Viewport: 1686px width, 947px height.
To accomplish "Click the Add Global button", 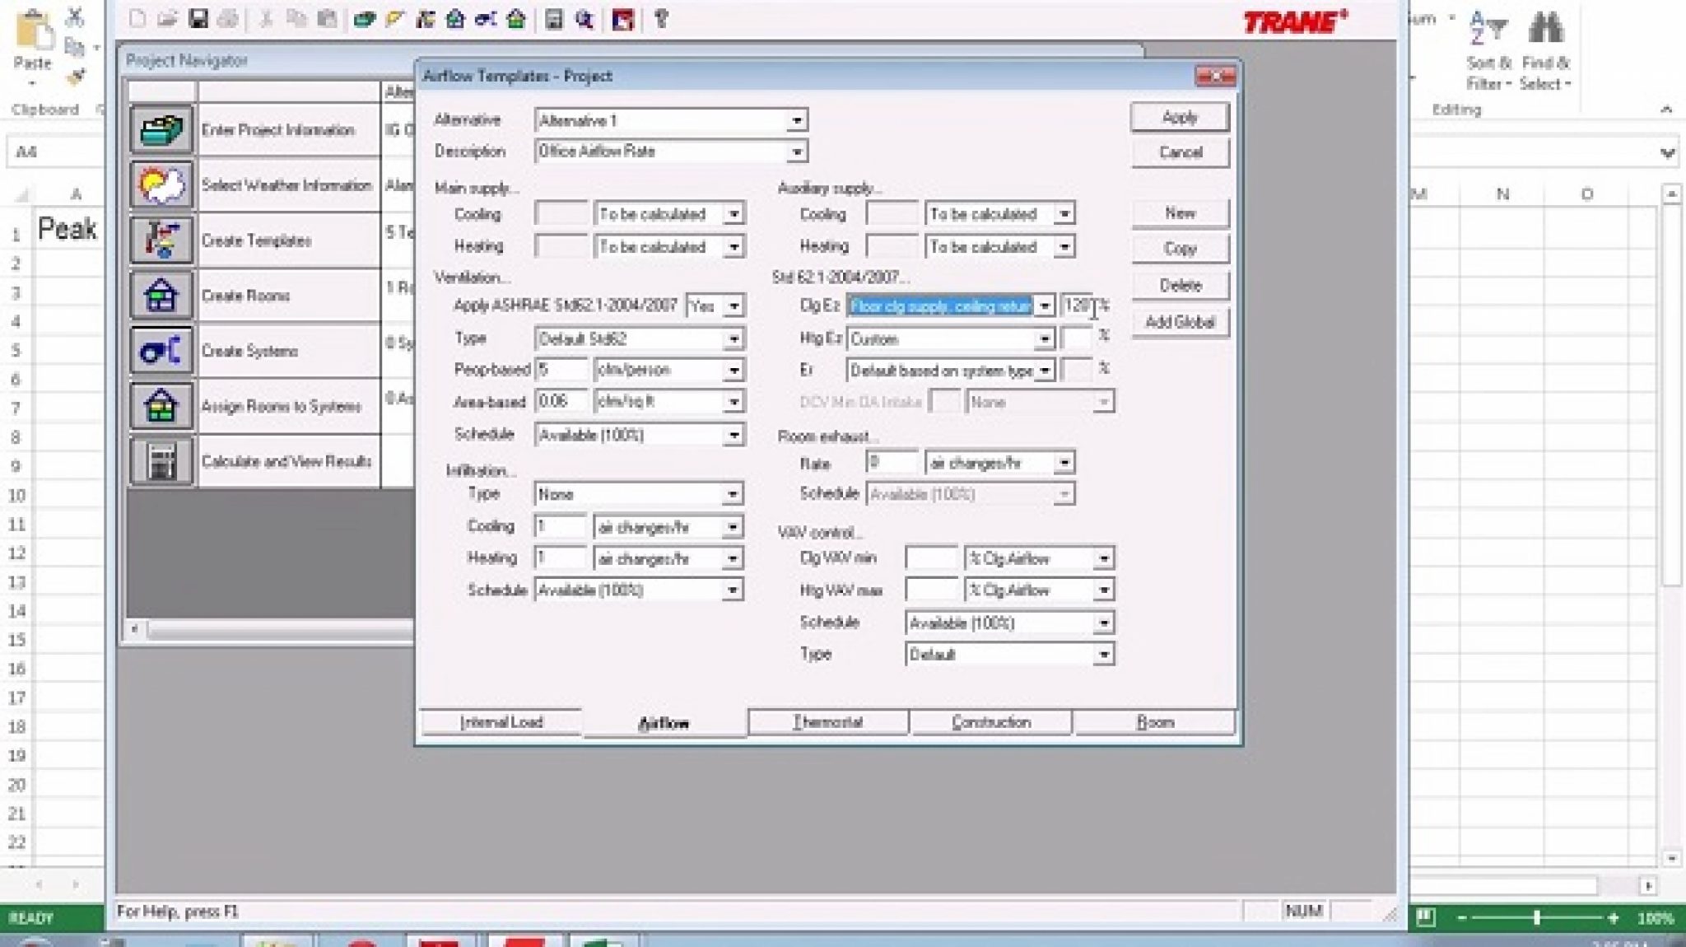I will (1179, 322).
